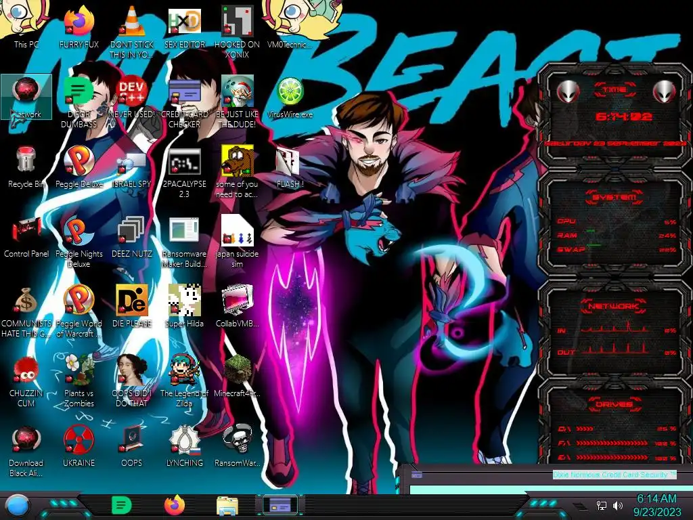
Task: Switch to the credit card app taskbar button
Action: pyautogui.click(x=280, y=505)
